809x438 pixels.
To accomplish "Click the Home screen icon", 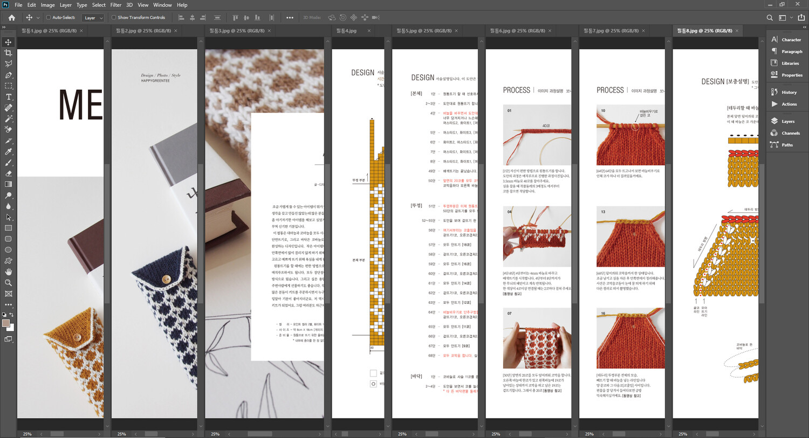I will [11, 18].
